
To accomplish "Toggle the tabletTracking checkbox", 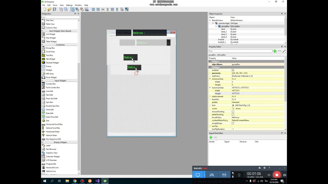I will pyautogui.click(x=233, y=114).
